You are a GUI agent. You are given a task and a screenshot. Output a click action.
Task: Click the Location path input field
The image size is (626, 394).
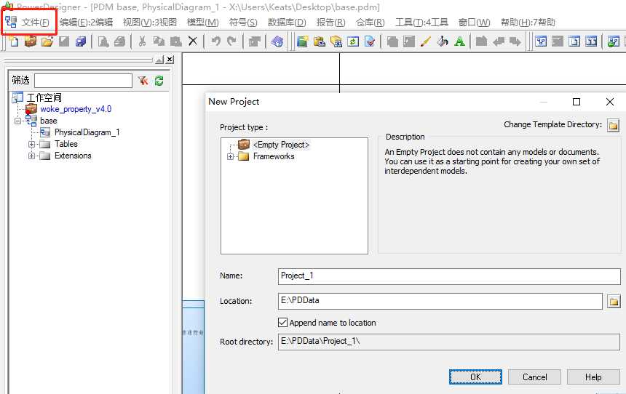tap(440, 301)
